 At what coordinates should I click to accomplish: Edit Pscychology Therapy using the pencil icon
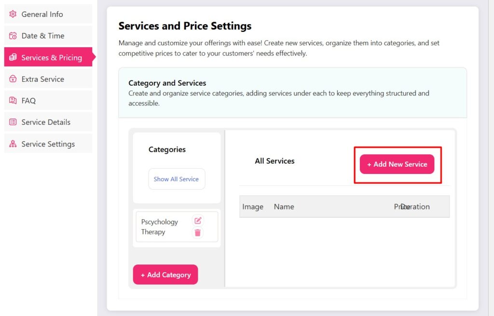(197, 221)
